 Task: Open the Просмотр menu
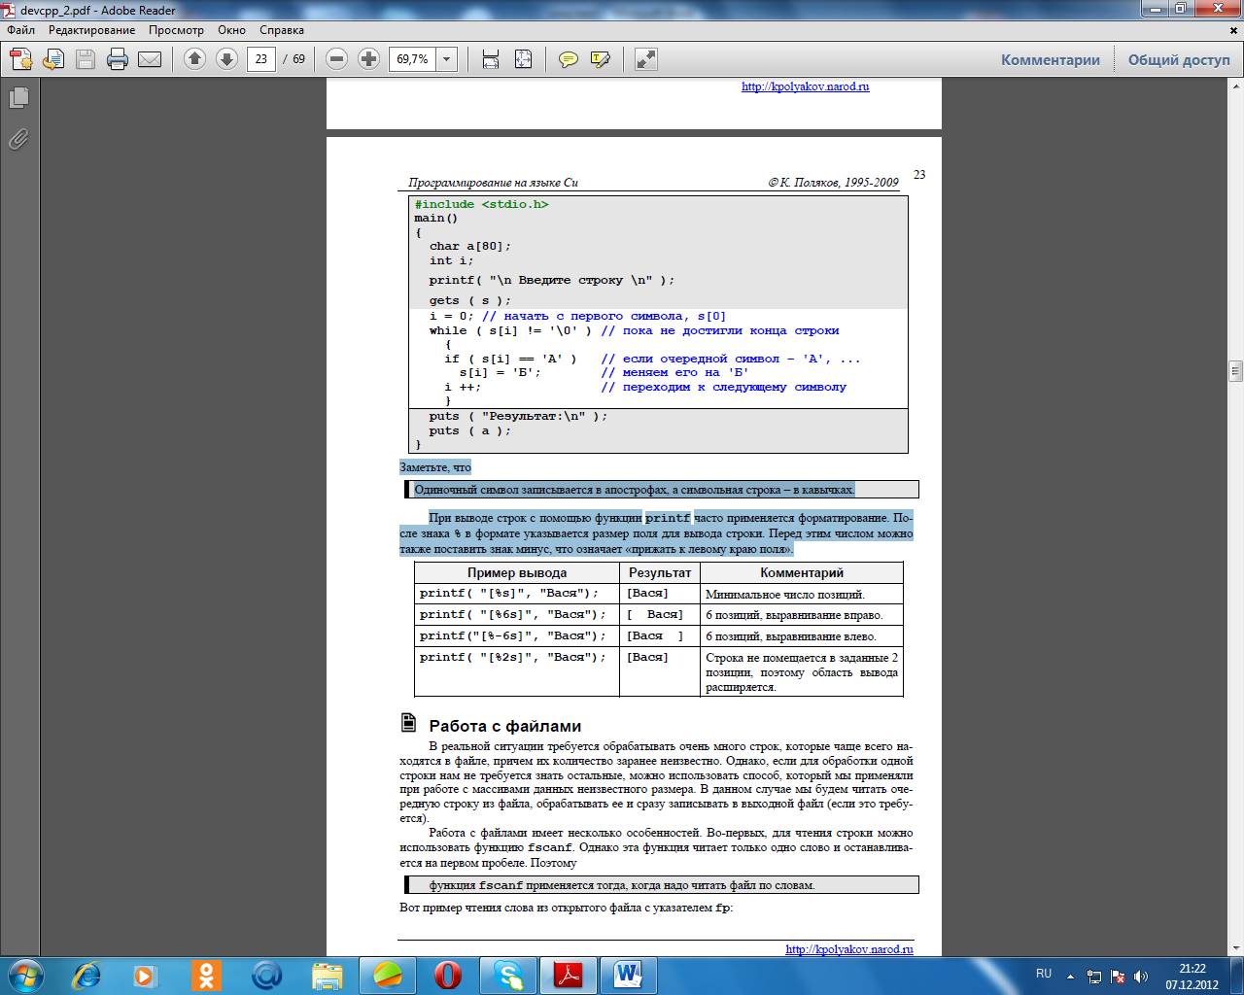coord(176,30)
